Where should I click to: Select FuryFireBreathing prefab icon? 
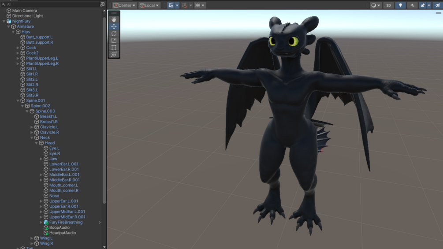click(x=46, y=223)
